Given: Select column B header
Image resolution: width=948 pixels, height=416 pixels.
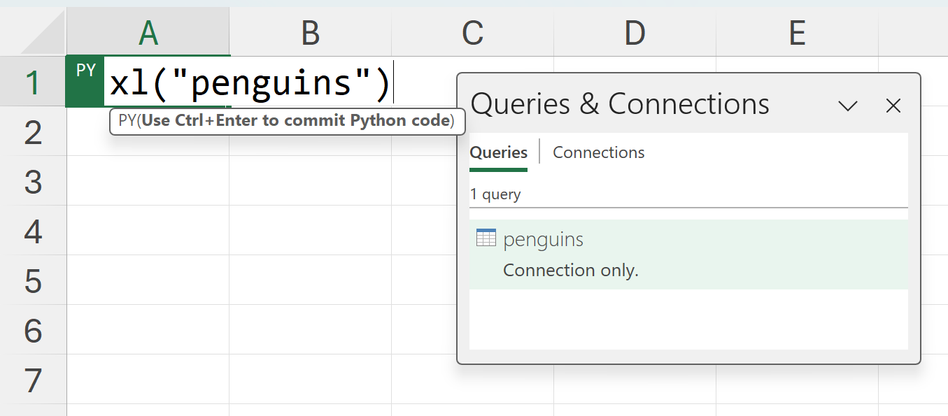Looking at the screenshot, I should pyautogui.click(x=310, y=32).
